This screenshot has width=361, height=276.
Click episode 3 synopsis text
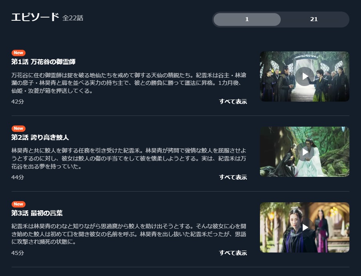point(129,234)
